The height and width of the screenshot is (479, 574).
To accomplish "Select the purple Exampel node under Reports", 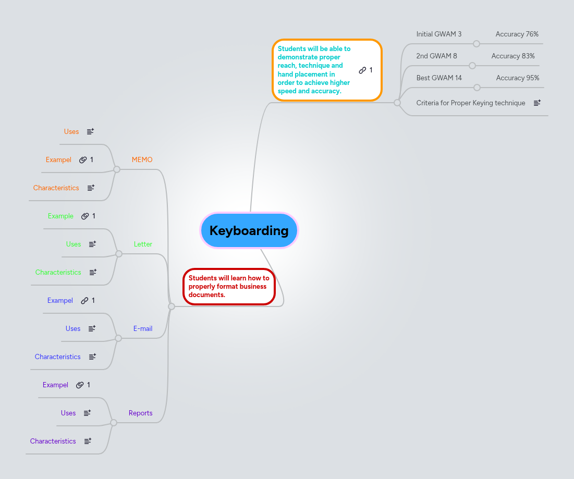I will [x=55, y=385].
